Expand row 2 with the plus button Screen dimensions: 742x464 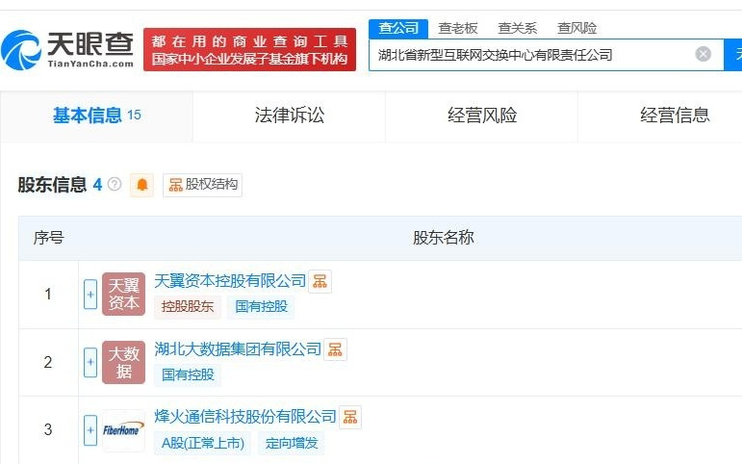tap(90, 362)
